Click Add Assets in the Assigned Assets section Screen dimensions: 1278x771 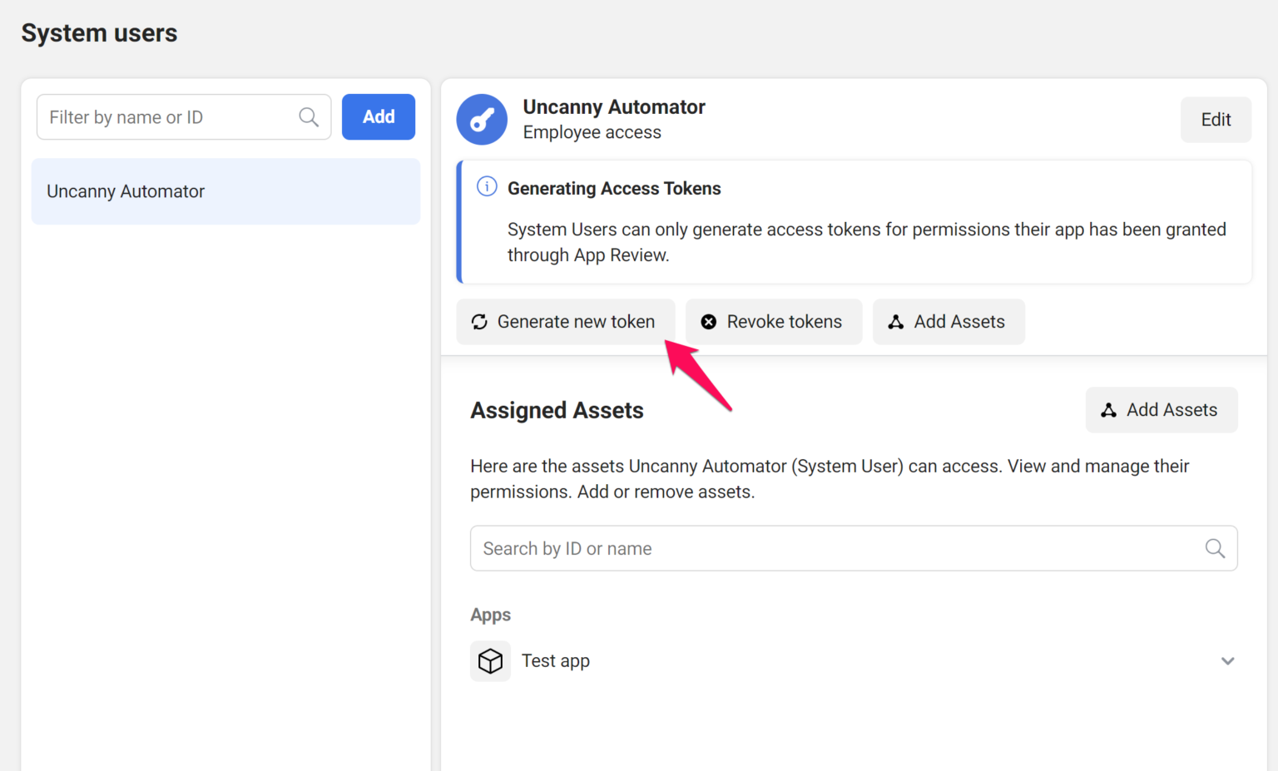tap(1161, 409)
